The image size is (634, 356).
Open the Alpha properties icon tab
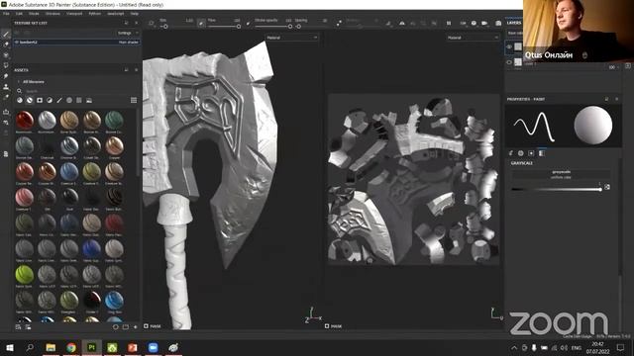coord(521,153)
